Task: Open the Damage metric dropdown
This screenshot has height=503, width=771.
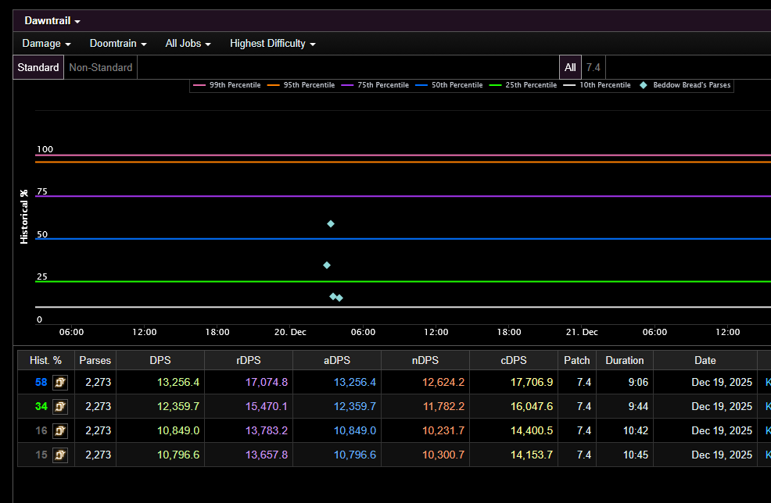Action: tap(46, 43)
